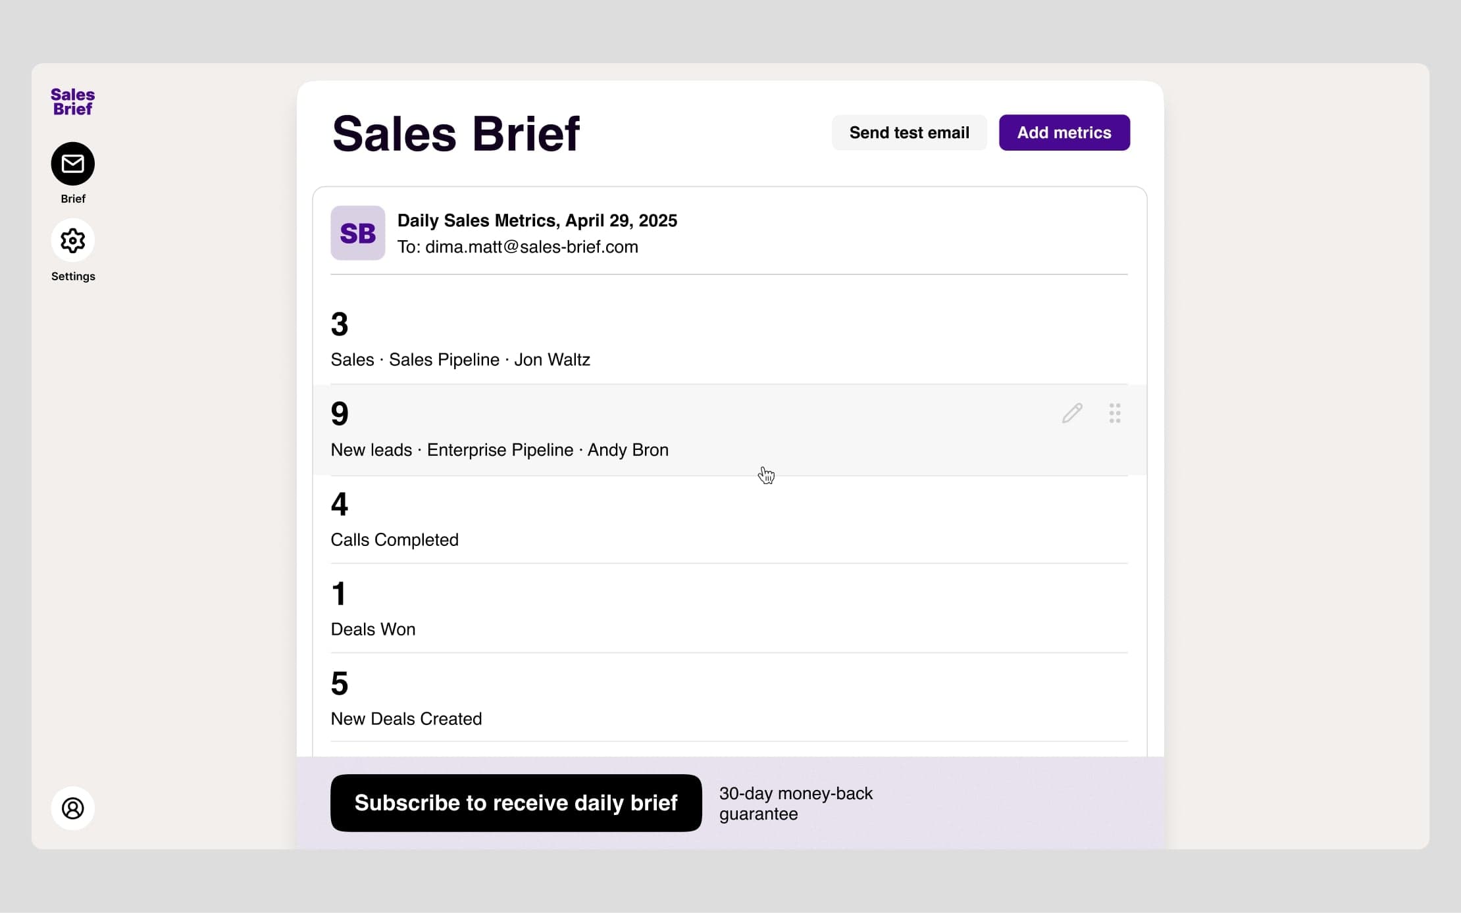This screenshot has width=1461, height=913.
Task: Select the Calls Completed metric row
Action: coord(729,520)
